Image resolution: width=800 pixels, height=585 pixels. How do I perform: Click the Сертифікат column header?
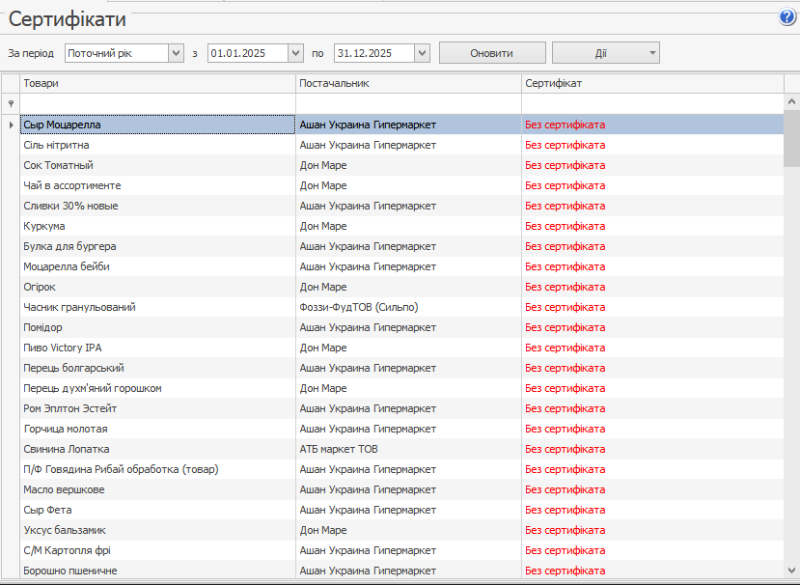tap(651, 83)
